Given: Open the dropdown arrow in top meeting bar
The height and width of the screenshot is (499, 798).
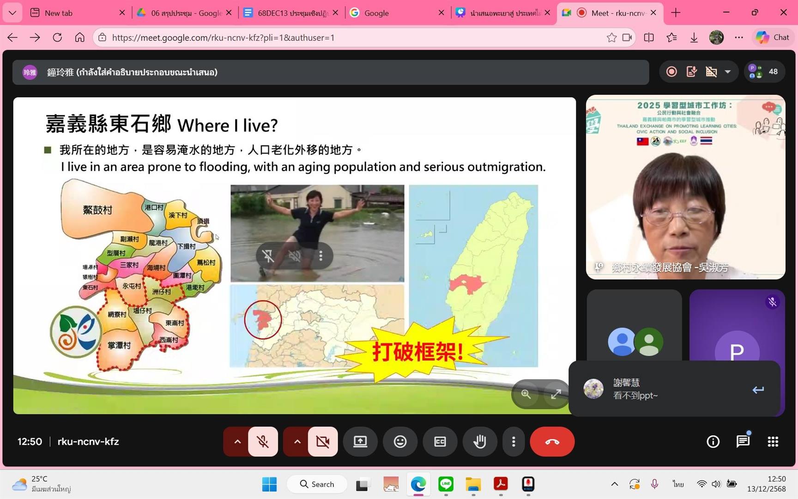Looking at the screenshot, I should (x=728, y=72).
